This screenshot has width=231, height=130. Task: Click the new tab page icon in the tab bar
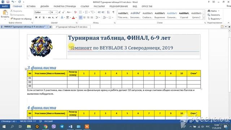point(222,27)
